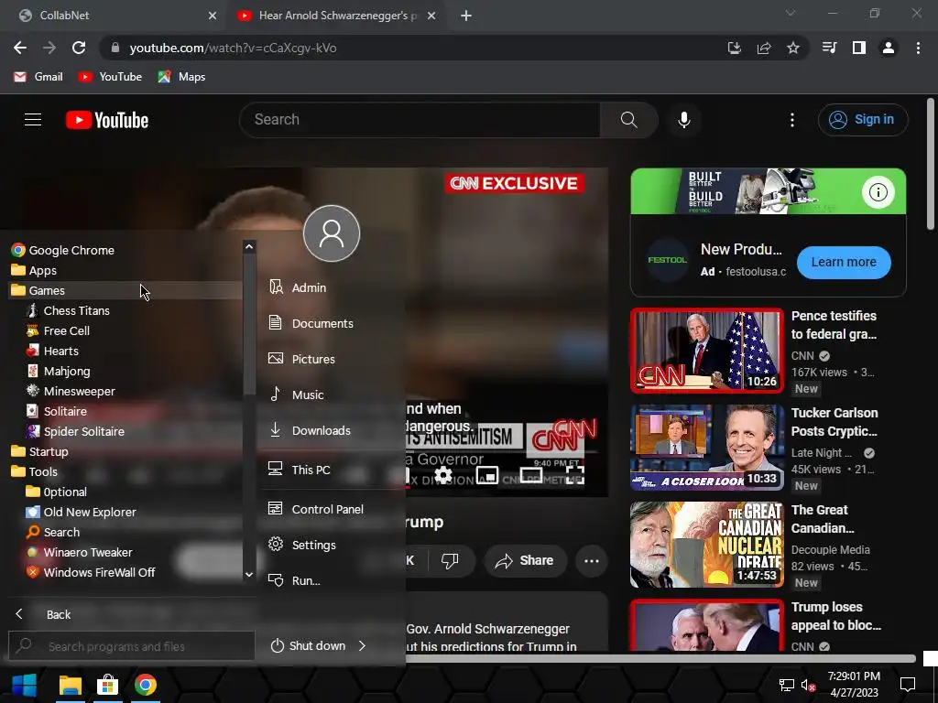938x703 pixels.
Task: Open the notification center icon
Action: (x=908, y=685)
